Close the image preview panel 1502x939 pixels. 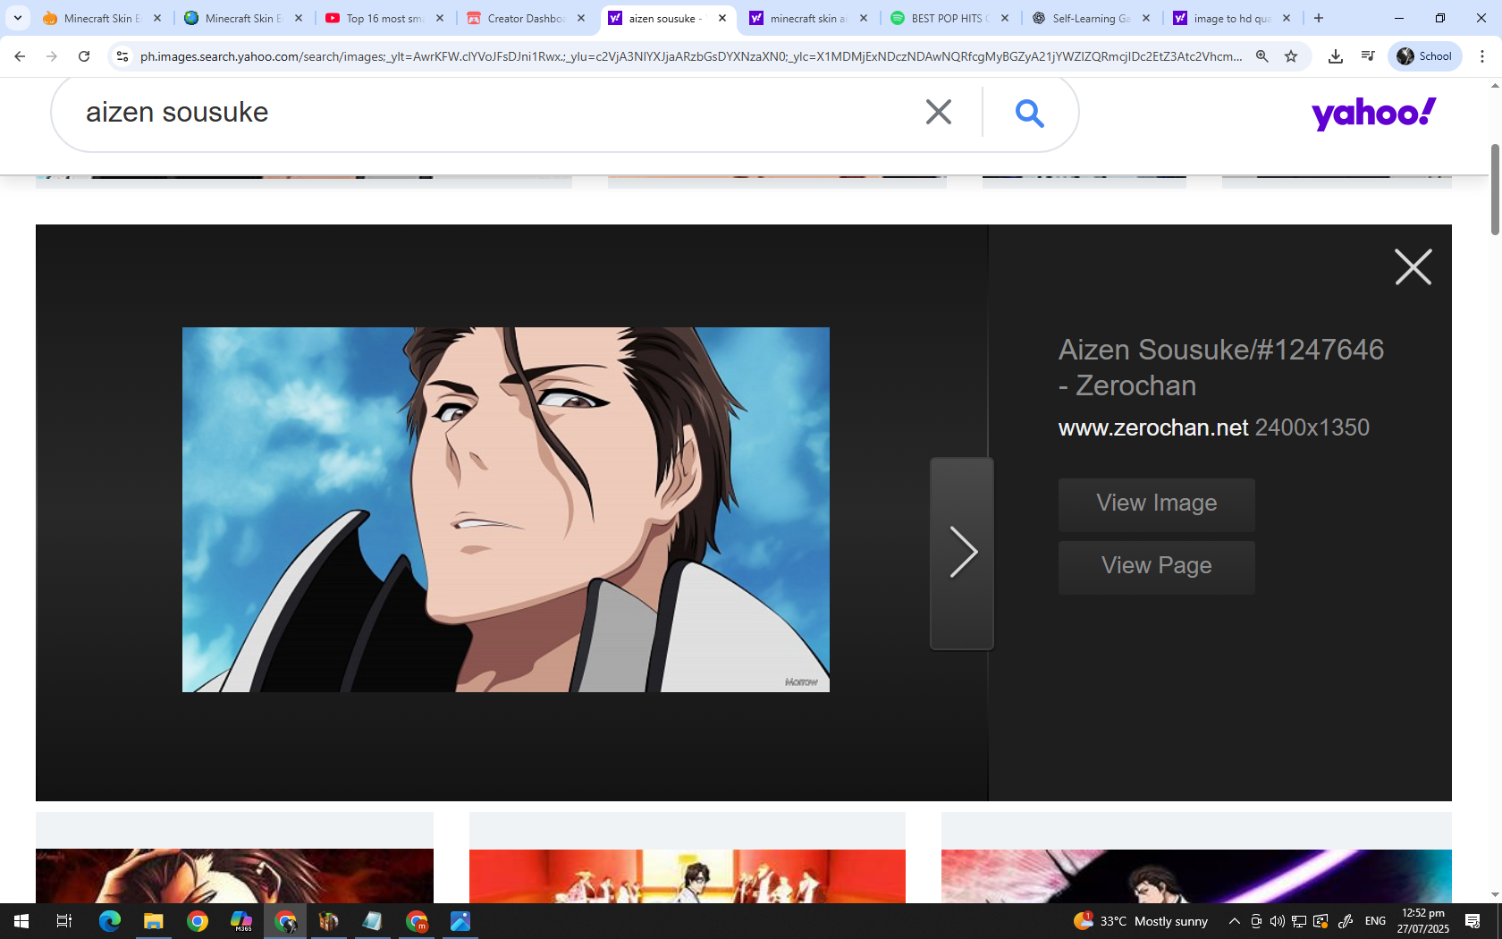pos(1413,266)
